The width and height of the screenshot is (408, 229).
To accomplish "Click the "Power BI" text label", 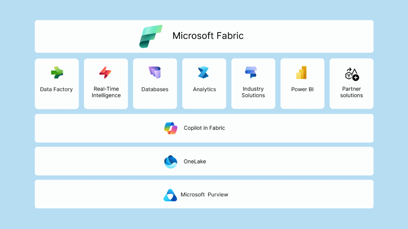I will pos(302,89).
